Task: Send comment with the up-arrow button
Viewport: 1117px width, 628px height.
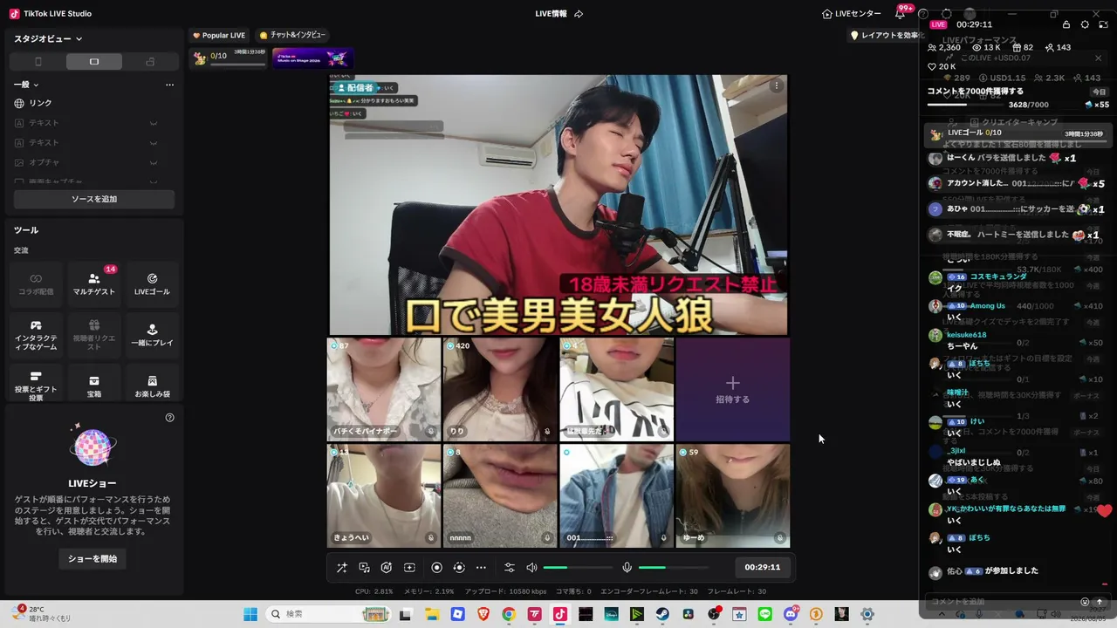Action: 1100,602
